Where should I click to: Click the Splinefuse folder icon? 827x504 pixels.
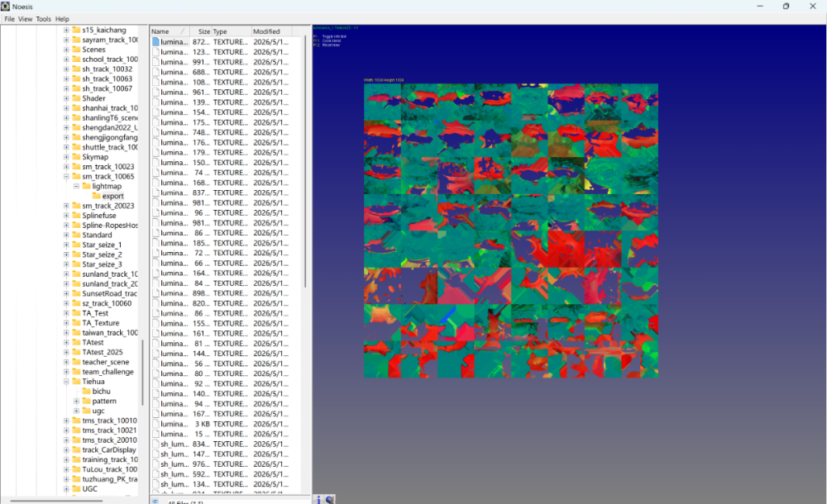click(76, 216)
